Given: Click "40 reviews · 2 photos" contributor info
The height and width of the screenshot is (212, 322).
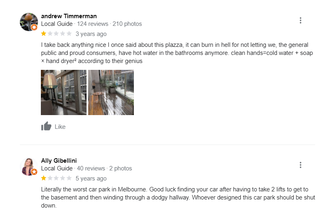Looking at the screenshot, I should pyautogui.click(x=104, y=168).
